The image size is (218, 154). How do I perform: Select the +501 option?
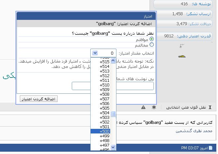[x=100, y=127]
